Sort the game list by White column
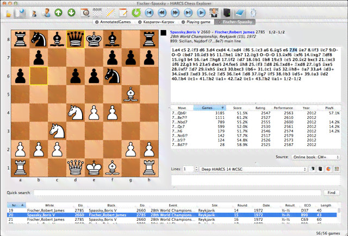 pos(49,205)
